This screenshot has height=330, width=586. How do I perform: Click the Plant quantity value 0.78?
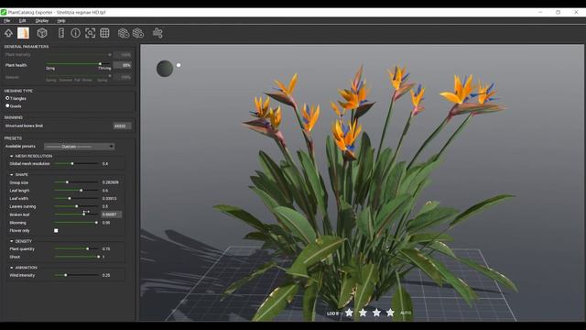tap(106, 248)
